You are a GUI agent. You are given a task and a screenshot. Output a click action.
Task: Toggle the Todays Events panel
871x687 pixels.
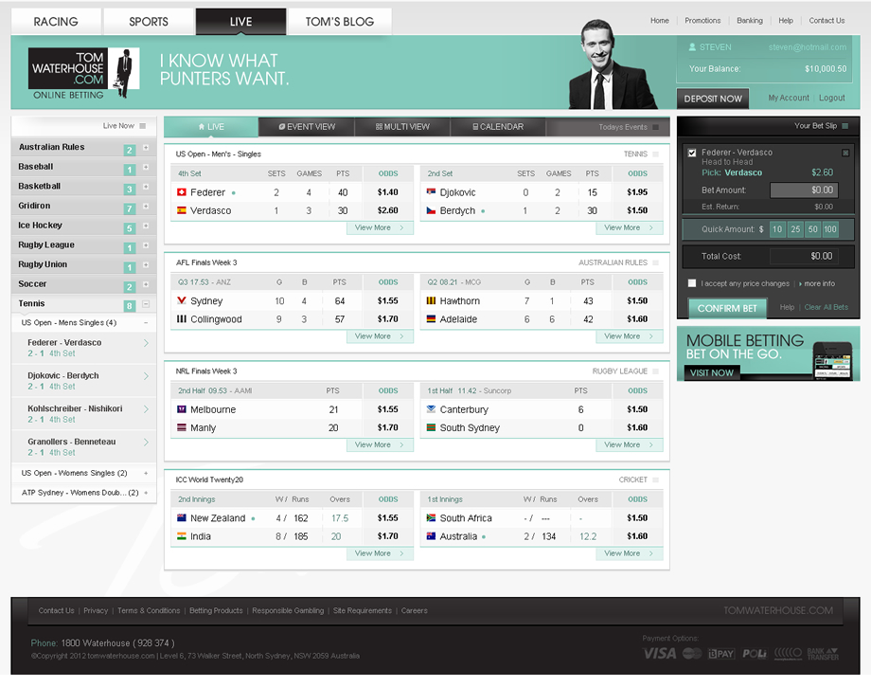tap(655, 127)
